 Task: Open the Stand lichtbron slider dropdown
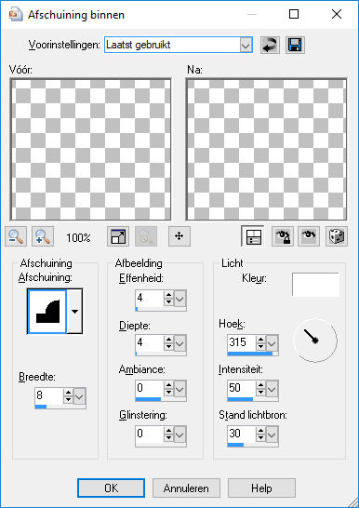(273, 434)
